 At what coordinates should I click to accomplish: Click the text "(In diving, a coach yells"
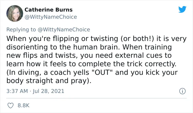(48, 72)
